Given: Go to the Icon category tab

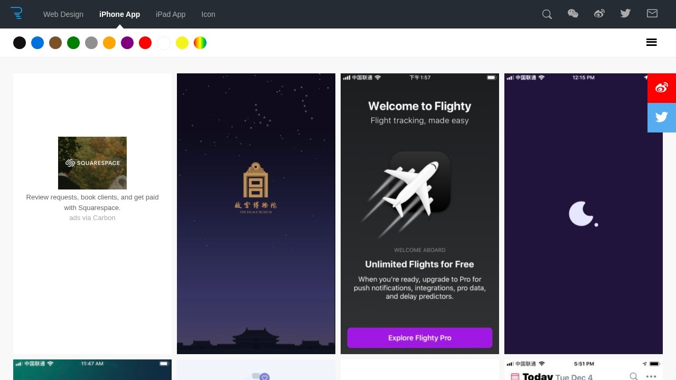Looking at the screenshot, I should tap(208, 14).
